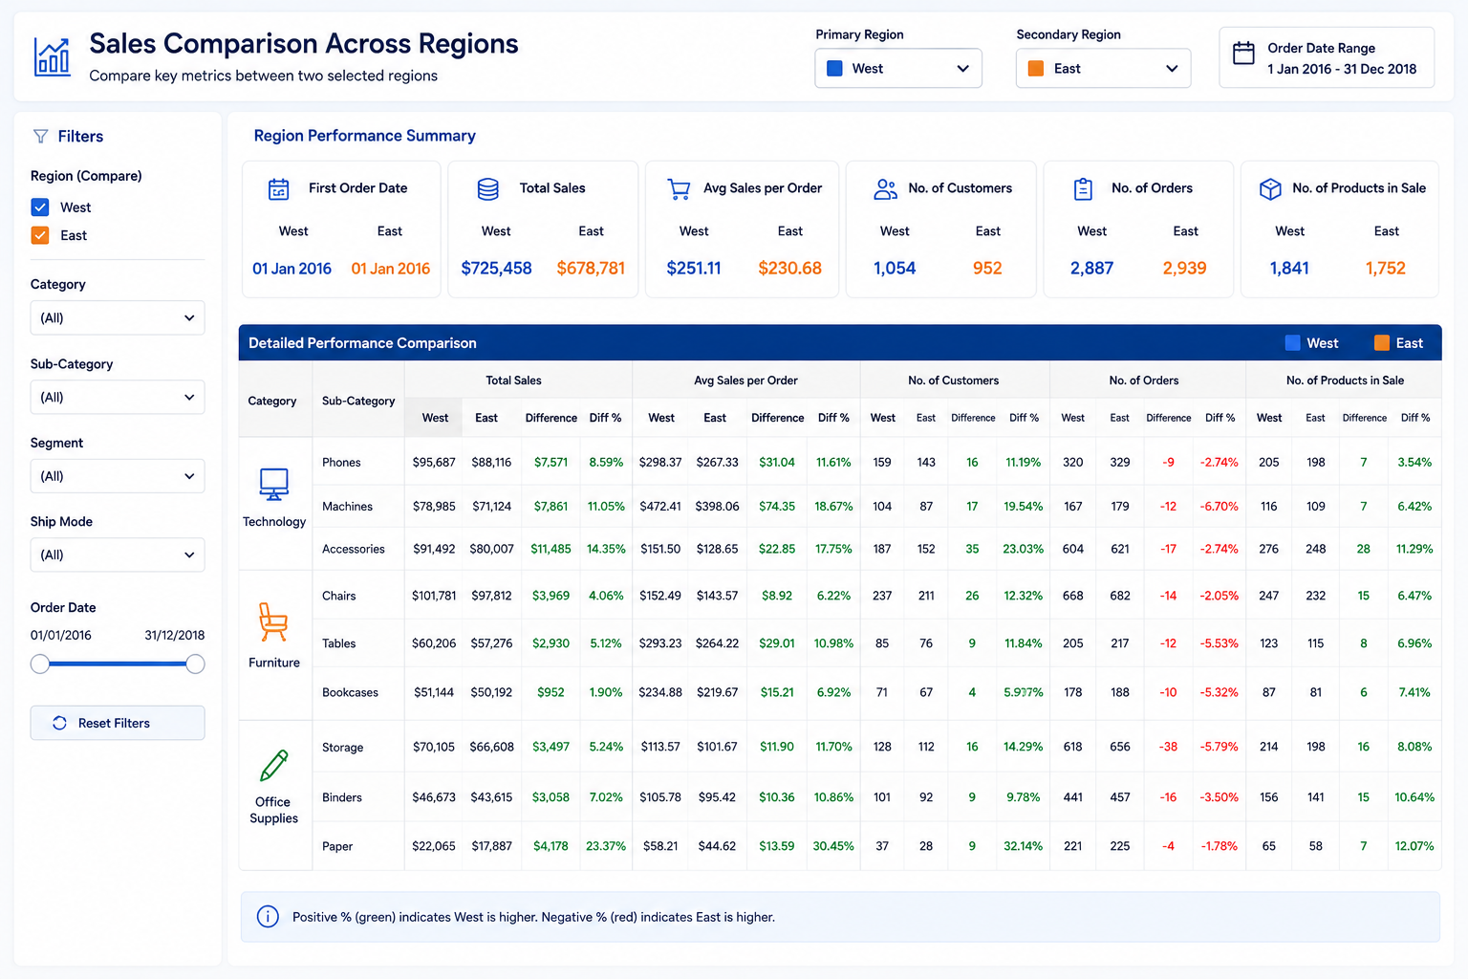Click the No. of Orders column group header

(1144, 381)
